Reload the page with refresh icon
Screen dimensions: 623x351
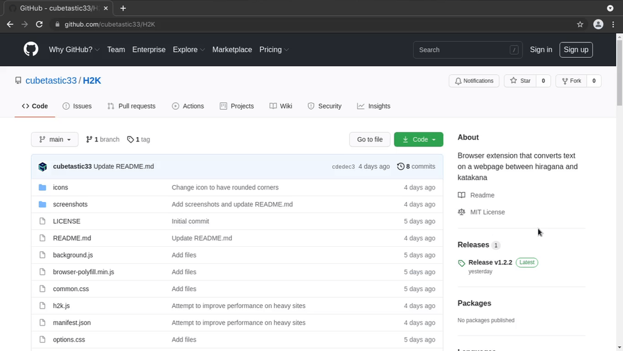pyautogui.click(x=39, y=24)
